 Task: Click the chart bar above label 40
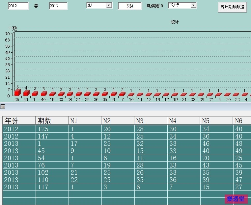[x=43, y=94]
